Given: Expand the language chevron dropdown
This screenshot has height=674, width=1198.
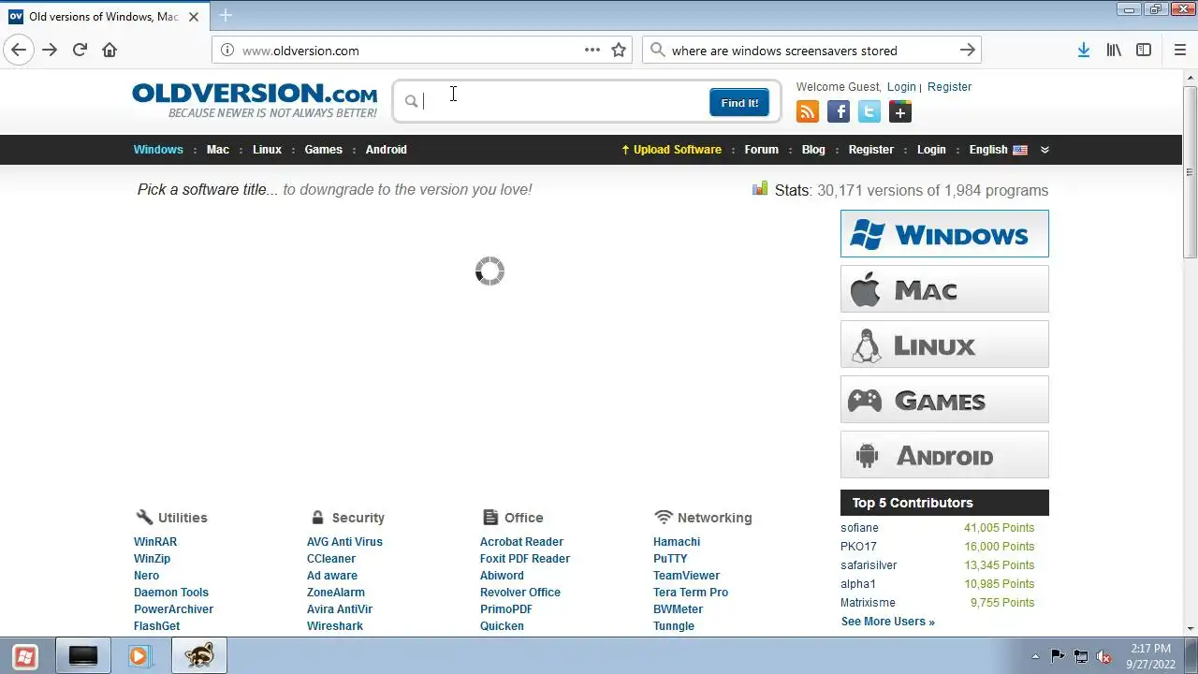Looking at the screenshot, I should point(1045,150).
